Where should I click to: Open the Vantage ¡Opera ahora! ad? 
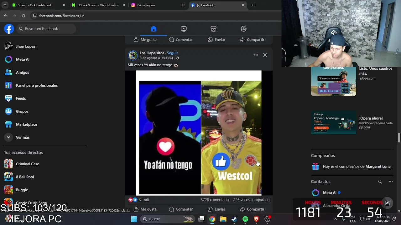(352, 122)
